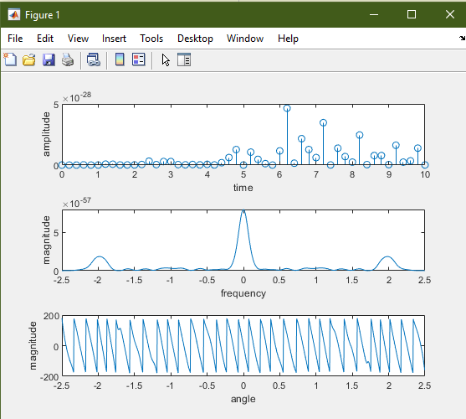This screenshot has width=466, height=419.
Task: Click the central peak in frequency plot
Action: pos(243,212)
